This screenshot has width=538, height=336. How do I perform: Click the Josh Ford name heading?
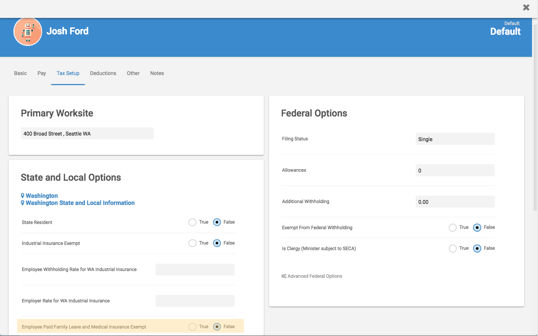[68, 31]
